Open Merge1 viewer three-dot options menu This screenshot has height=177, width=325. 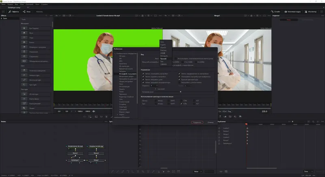tap(269, 15)
